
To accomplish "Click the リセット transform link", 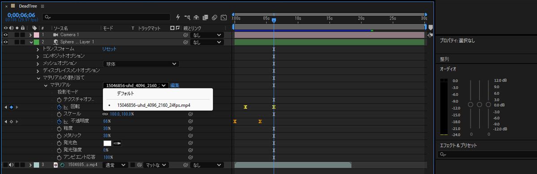I will tap(109, 49).
